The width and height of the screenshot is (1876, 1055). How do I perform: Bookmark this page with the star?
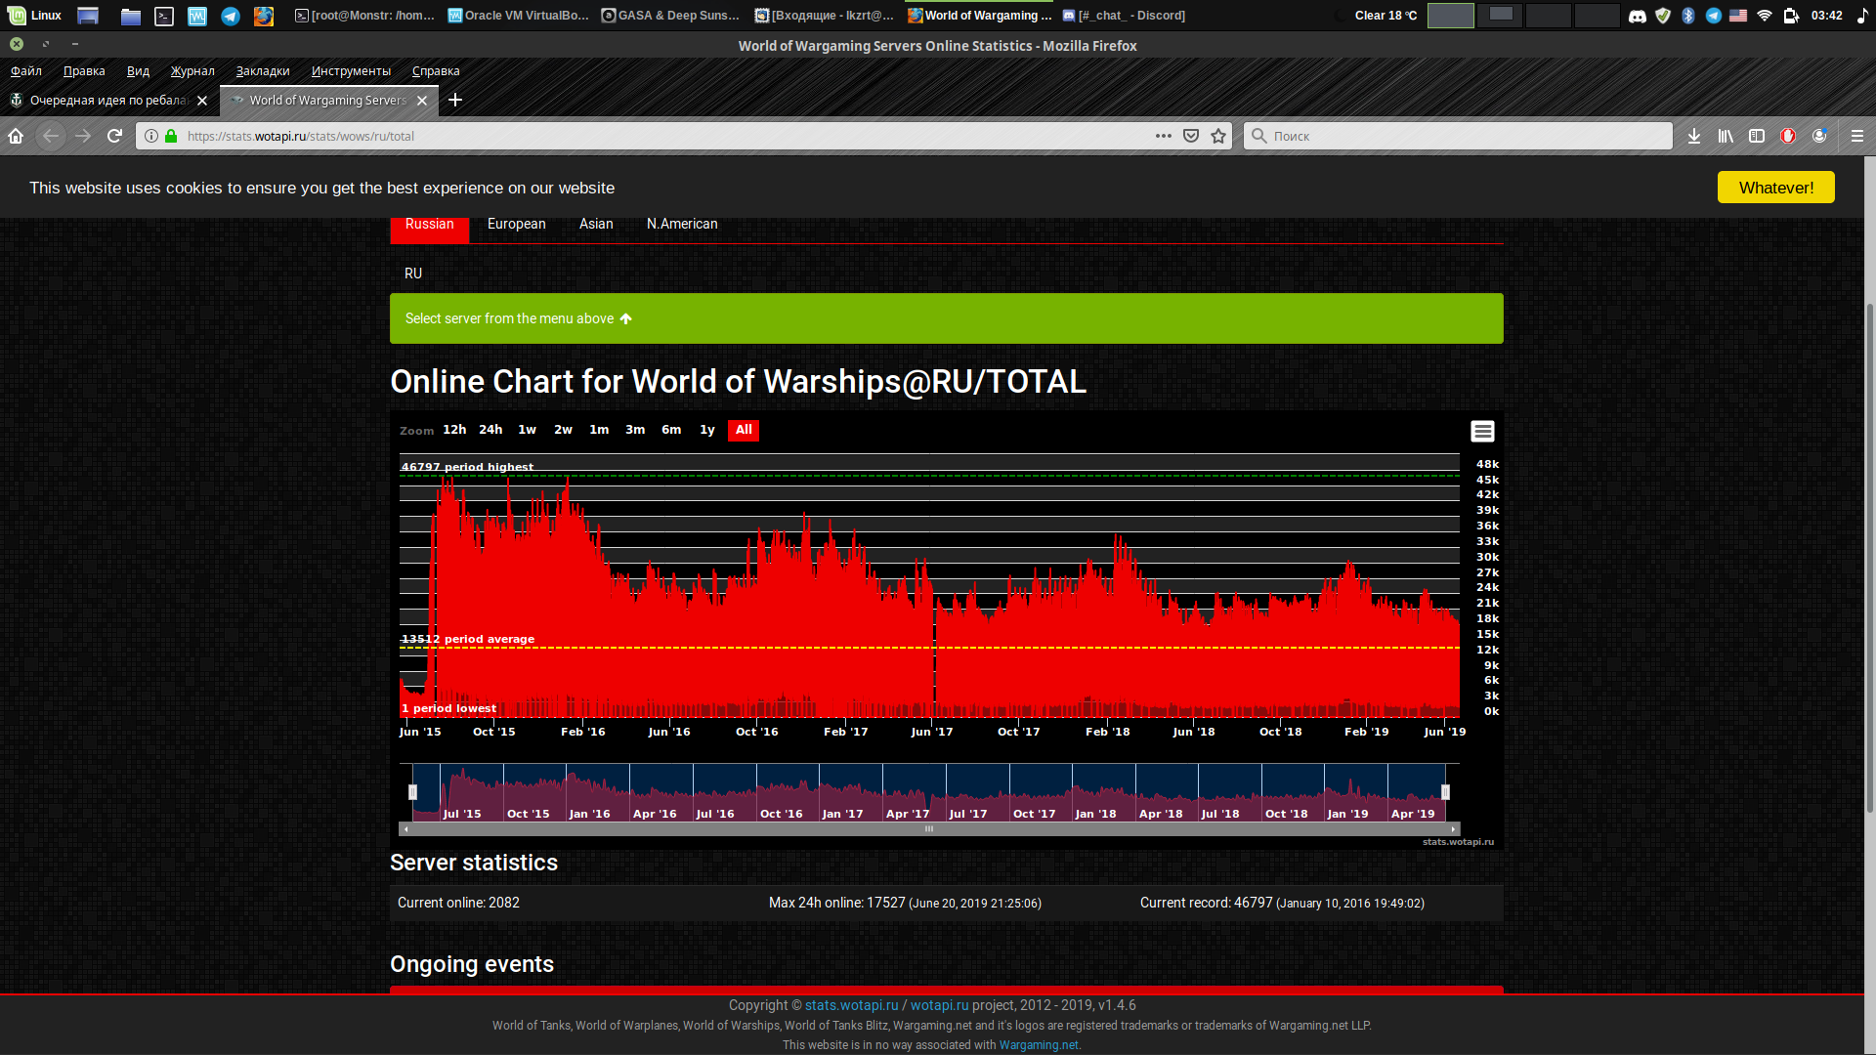1218,136
